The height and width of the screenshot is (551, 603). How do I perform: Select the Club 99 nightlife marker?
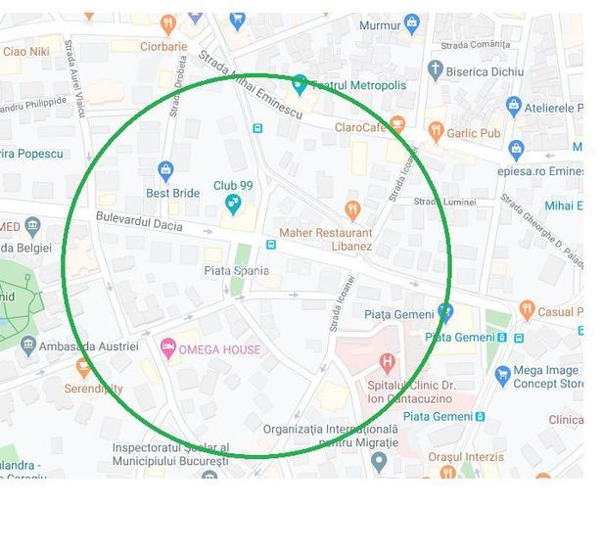233,204
